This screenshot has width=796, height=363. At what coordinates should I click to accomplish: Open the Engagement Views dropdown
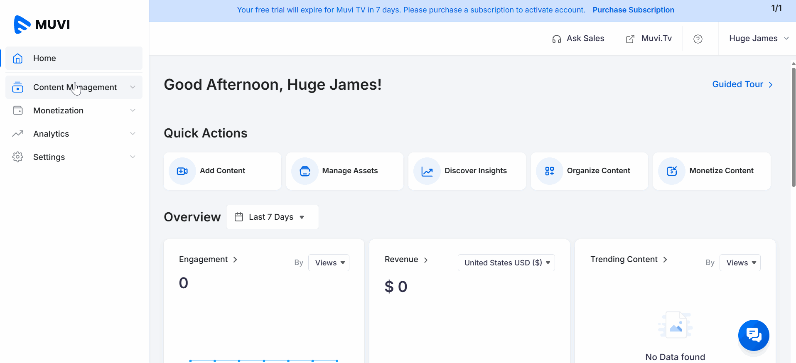(x=329, y=262)
